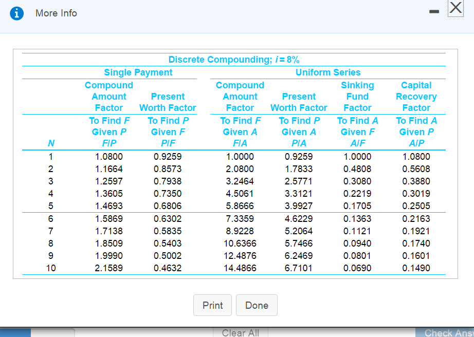Select the F/A value 7.3359

[240, 219]
